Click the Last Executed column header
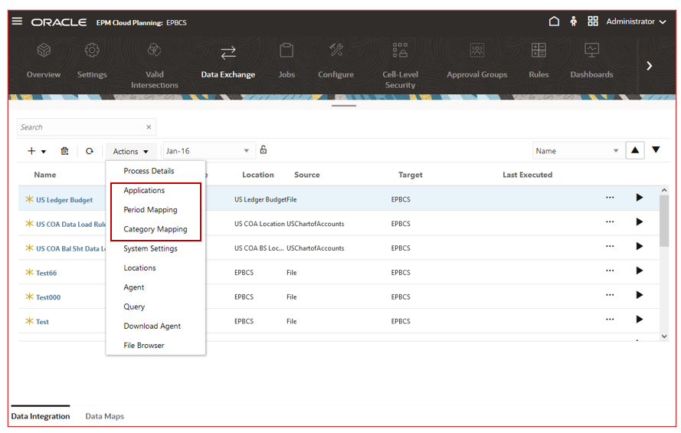Viewport: 681px width, 433px height. pos(527,175)
